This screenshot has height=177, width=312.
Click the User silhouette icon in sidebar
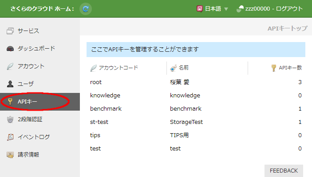coord(11,84)
